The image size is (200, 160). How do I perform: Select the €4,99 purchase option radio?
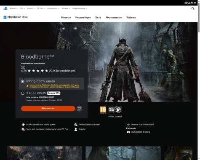pos(23,93)
